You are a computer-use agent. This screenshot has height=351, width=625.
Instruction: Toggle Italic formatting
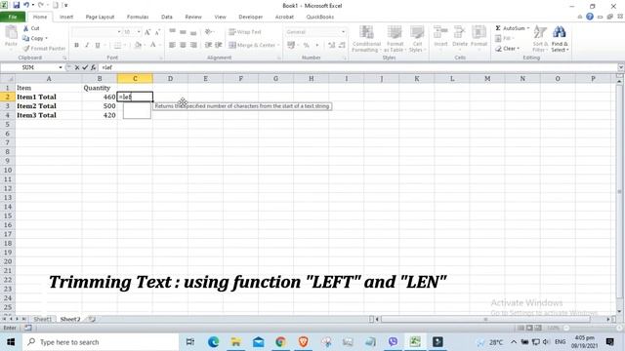tap(87, 45)
